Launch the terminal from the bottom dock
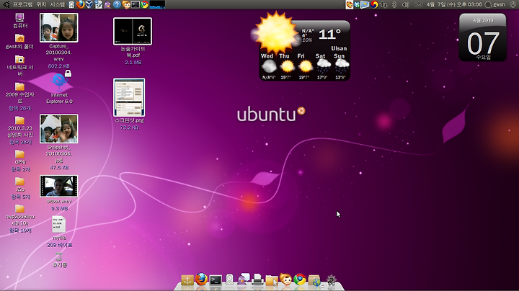This screenshot has width=519, height=291. (x=216, y=280)
